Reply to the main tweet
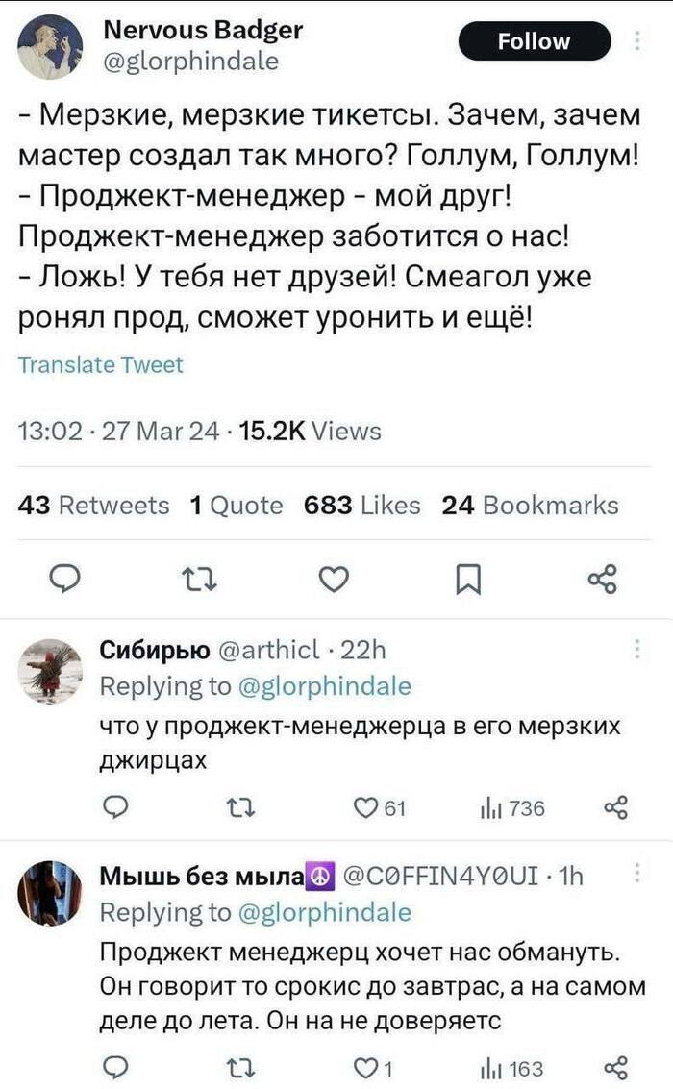Screen dimensions: 673x1089 62,580
